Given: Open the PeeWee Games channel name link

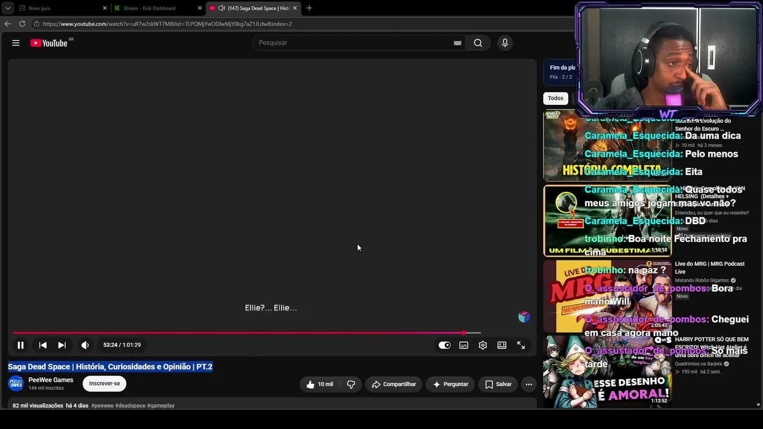Looking at the screenshot, I should tap(51, 380).
